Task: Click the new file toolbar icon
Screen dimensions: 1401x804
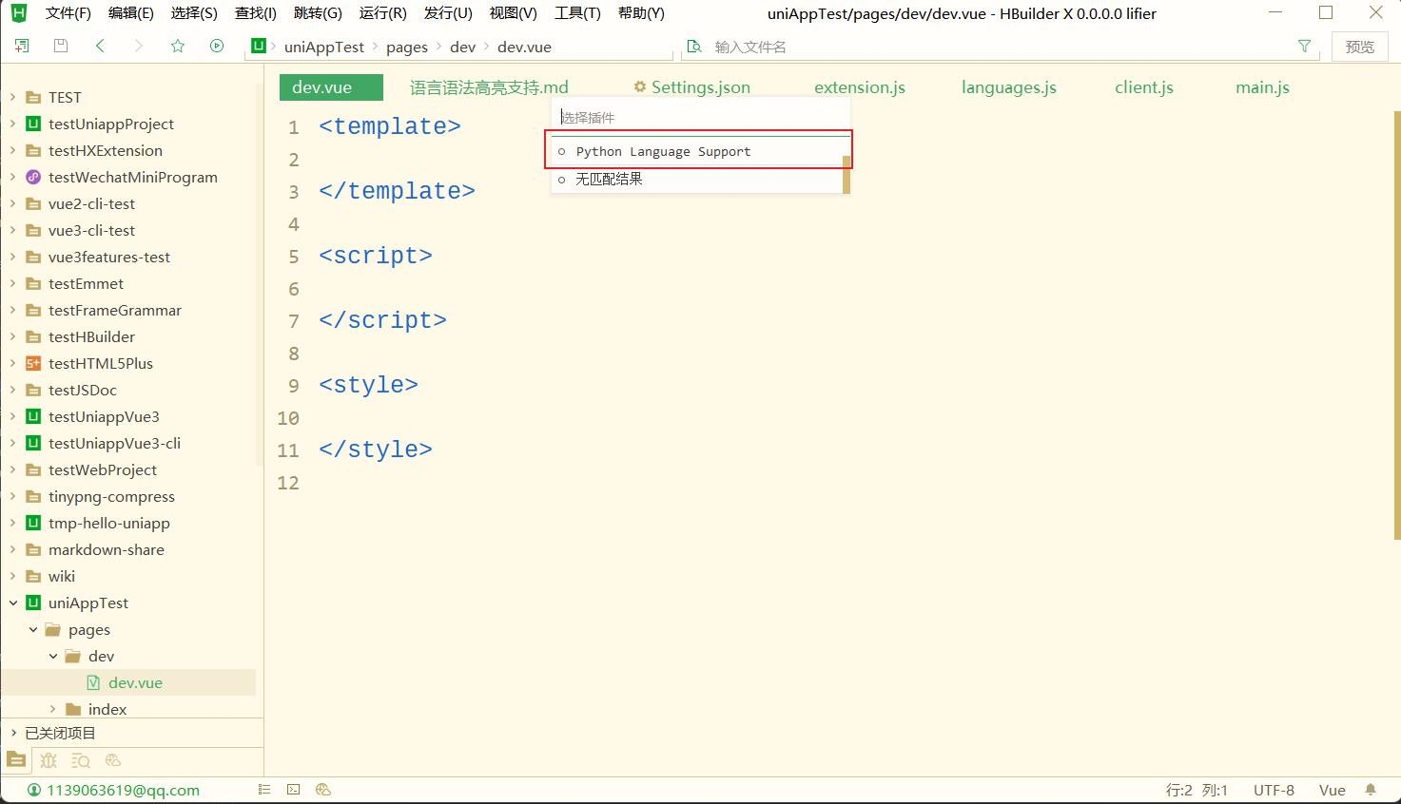Action: click(22, 46)
